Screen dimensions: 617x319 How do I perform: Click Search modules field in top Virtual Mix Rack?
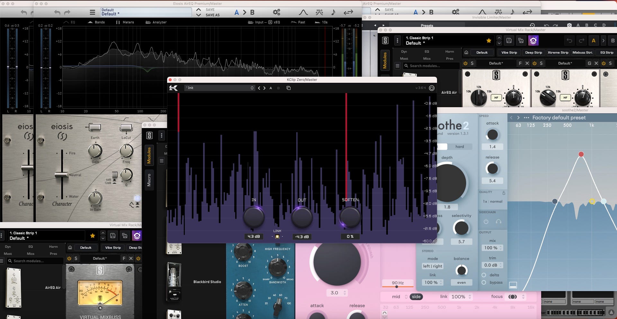pos(431,66)
